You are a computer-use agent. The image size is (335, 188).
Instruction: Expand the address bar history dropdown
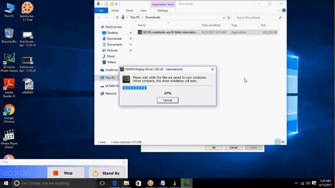click(x=224, y=18)
